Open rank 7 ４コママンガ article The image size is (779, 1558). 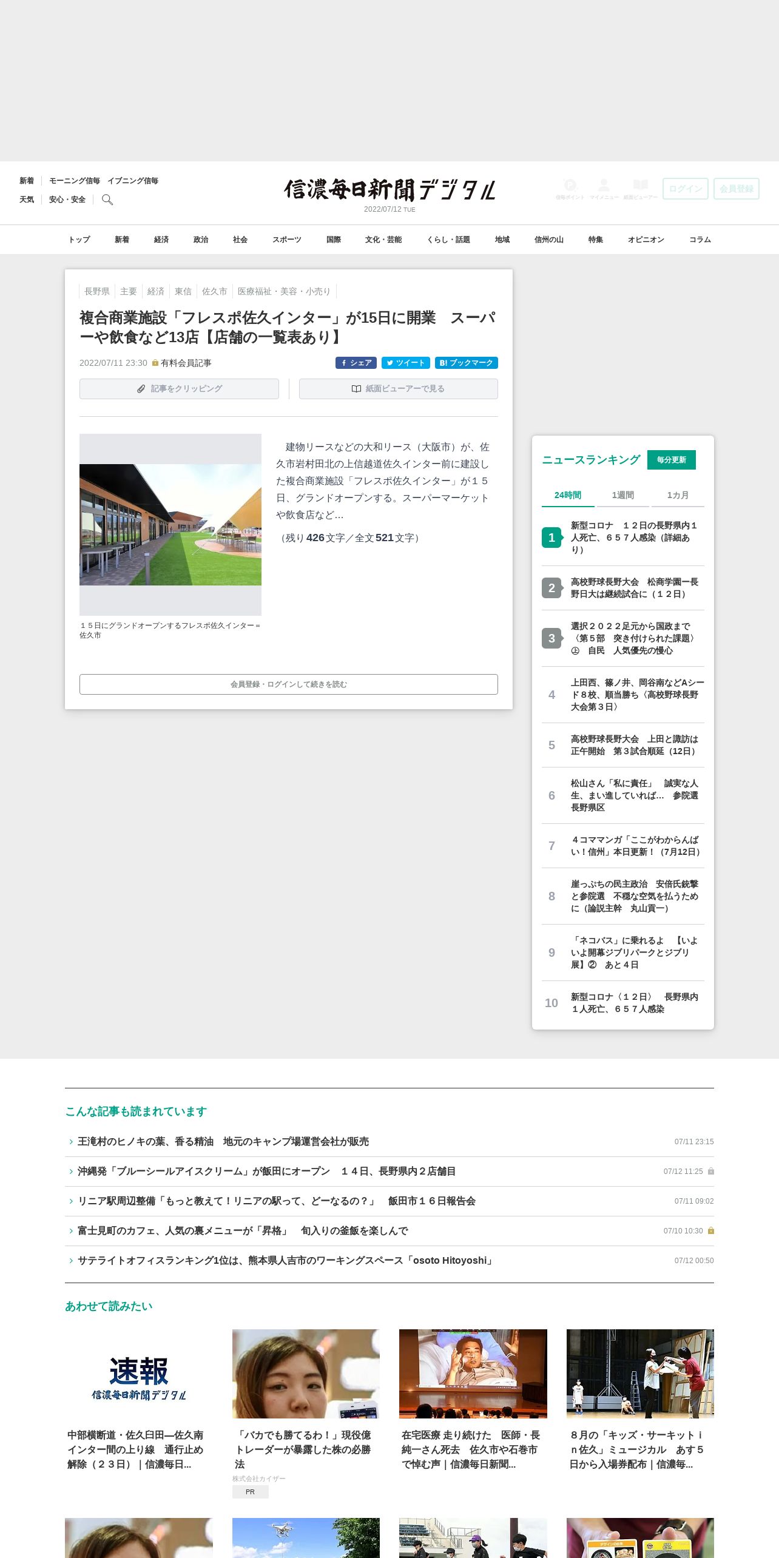[623, 846]
